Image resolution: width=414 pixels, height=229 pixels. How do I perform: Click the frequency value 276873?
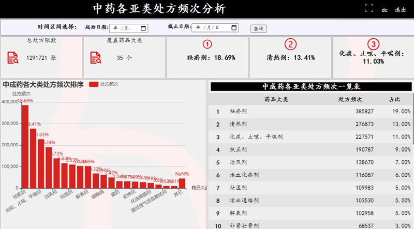click(364, 124)
